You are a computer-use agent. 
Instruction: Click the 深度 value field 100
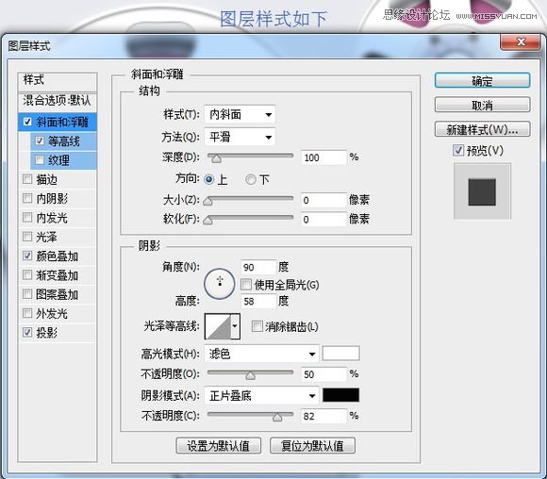click(324, 157)
